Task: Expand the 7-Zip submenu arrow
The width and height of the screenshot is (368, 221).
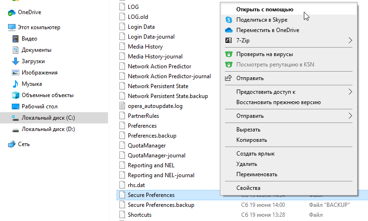Action: click(350, 41)
